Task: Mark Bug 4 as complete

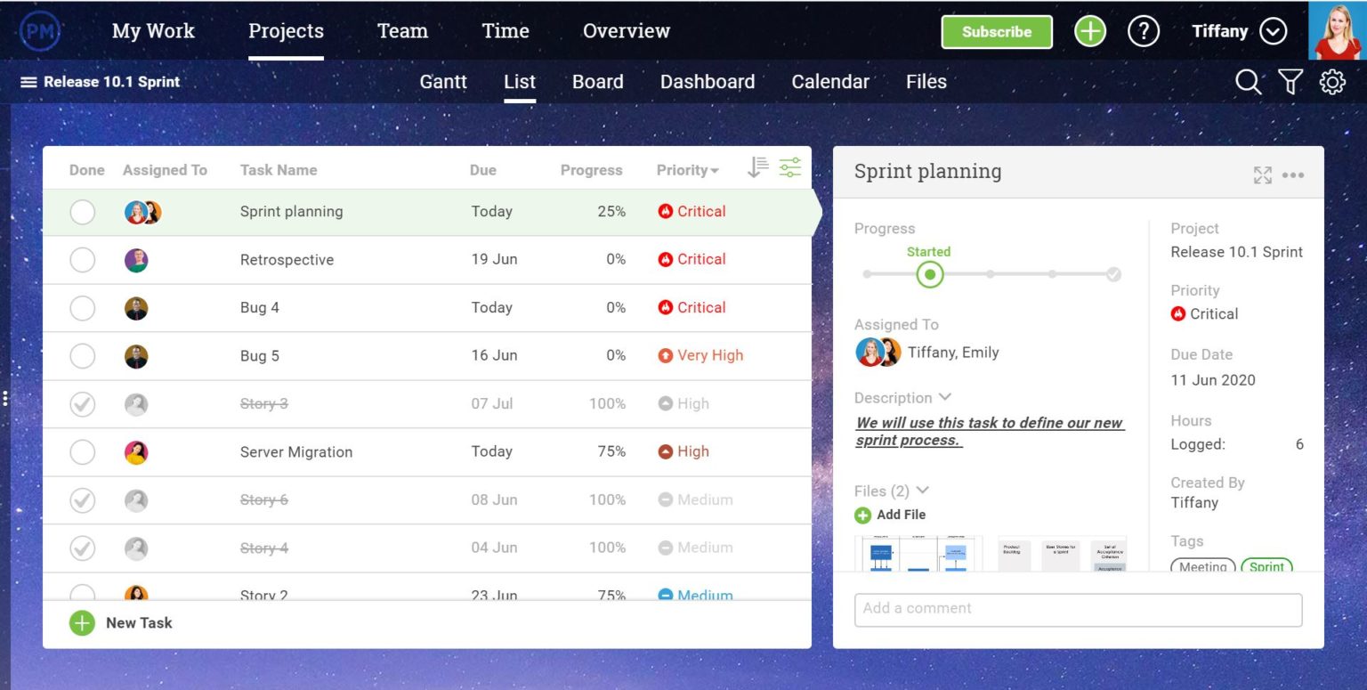Action: click(82, 307)
